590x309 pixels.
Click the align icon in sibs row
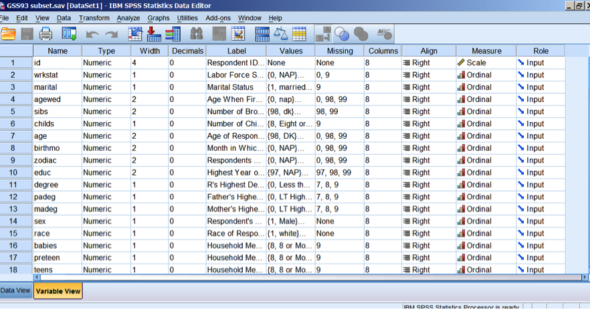(407, 111)
